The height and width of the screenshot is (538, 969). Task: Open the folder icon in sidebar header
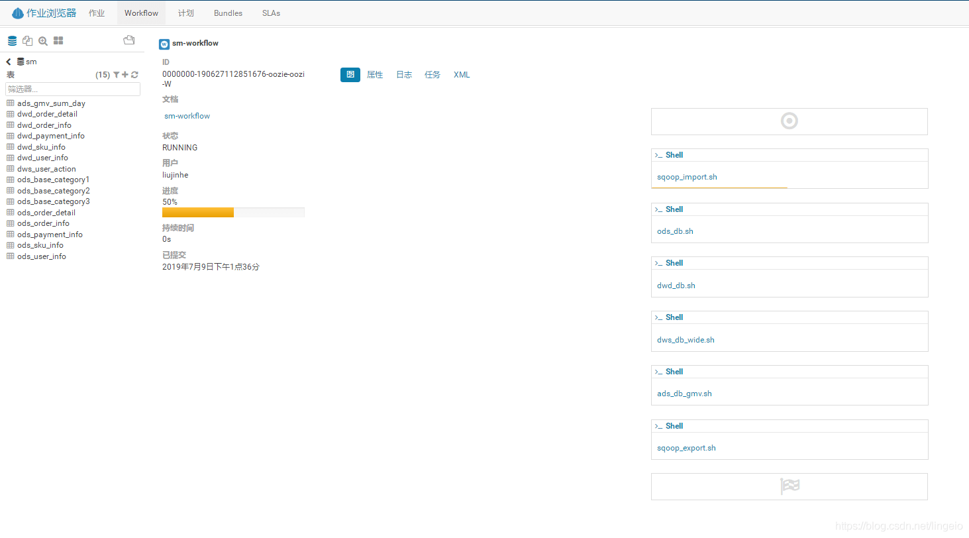pyautogui.click(x=129, y=40)
